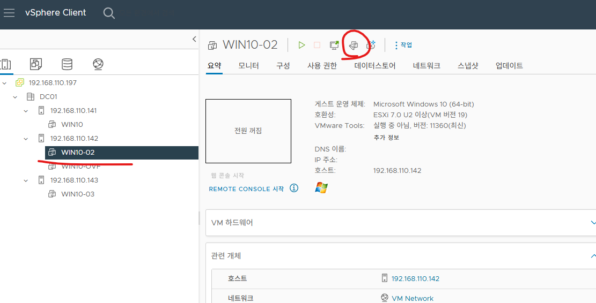Open the 데이터스토어 tab
Viewport: 596px width, 303px height.
[375, 66]
